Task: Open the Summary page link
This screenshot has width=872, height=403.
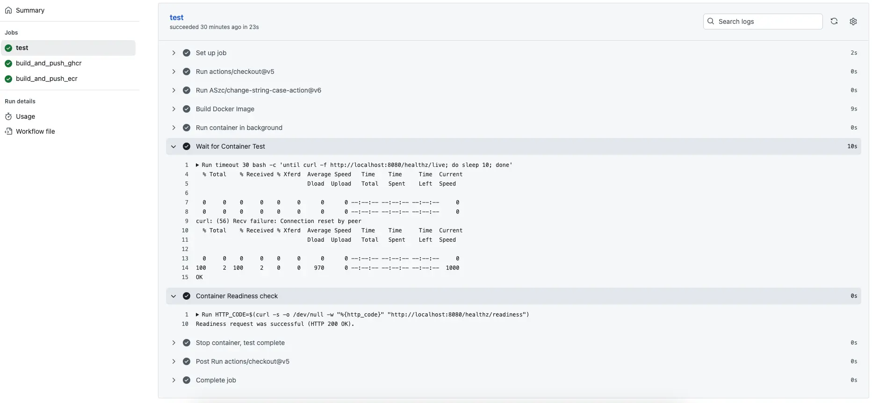Action: 30,10
